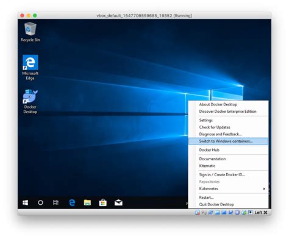Viewport: 289px width, 239px height.
Task: Select Restart... in the Docker menu
Action: (x=228, y=198)
